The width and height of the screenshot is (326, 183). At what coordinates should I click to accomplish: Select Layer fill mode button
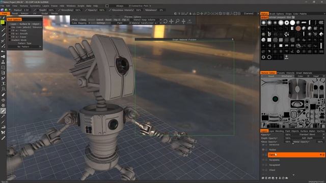(x=13, y=24)
